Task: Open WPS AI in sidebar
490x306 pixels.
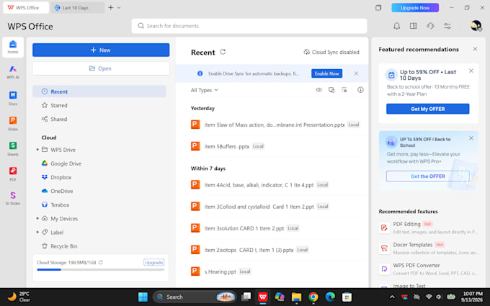Action: (13, 72)
